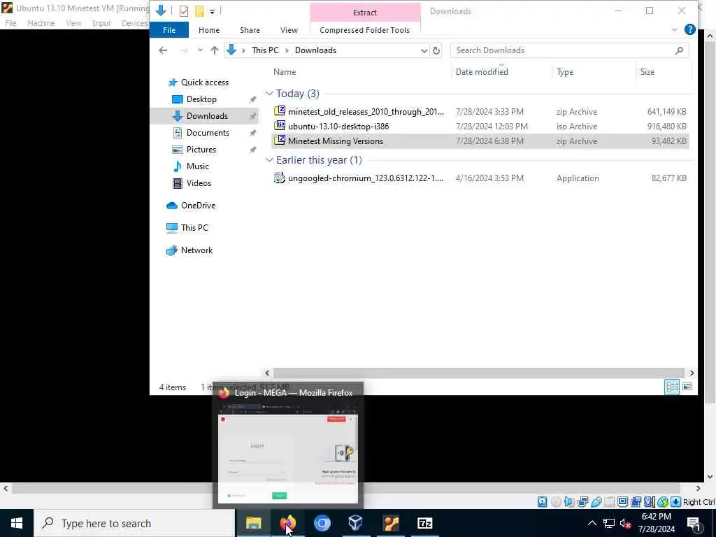
Task: Select minetest_old_releases zip file
Action: 365,111
